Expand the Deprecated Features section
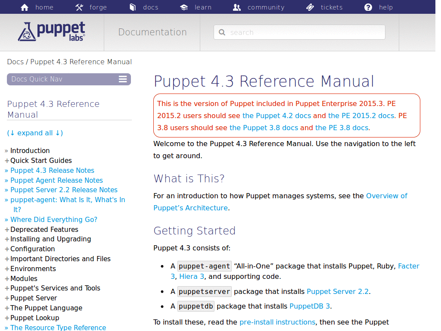This screenshot has width=441, height=331. [42, 229]
